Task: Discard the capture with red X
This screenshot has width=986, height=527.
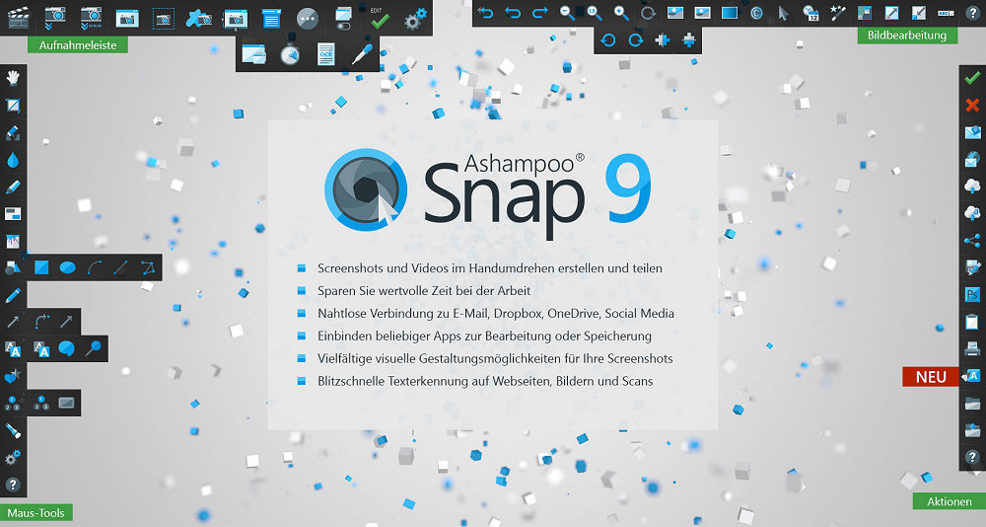Action: (972, 105)
